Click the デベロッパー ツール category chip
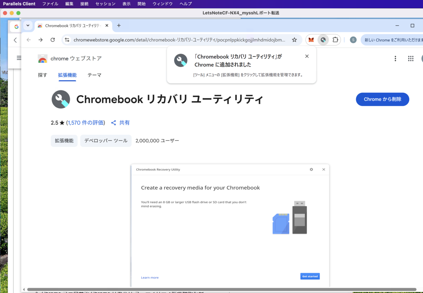 tap(106, 141)
